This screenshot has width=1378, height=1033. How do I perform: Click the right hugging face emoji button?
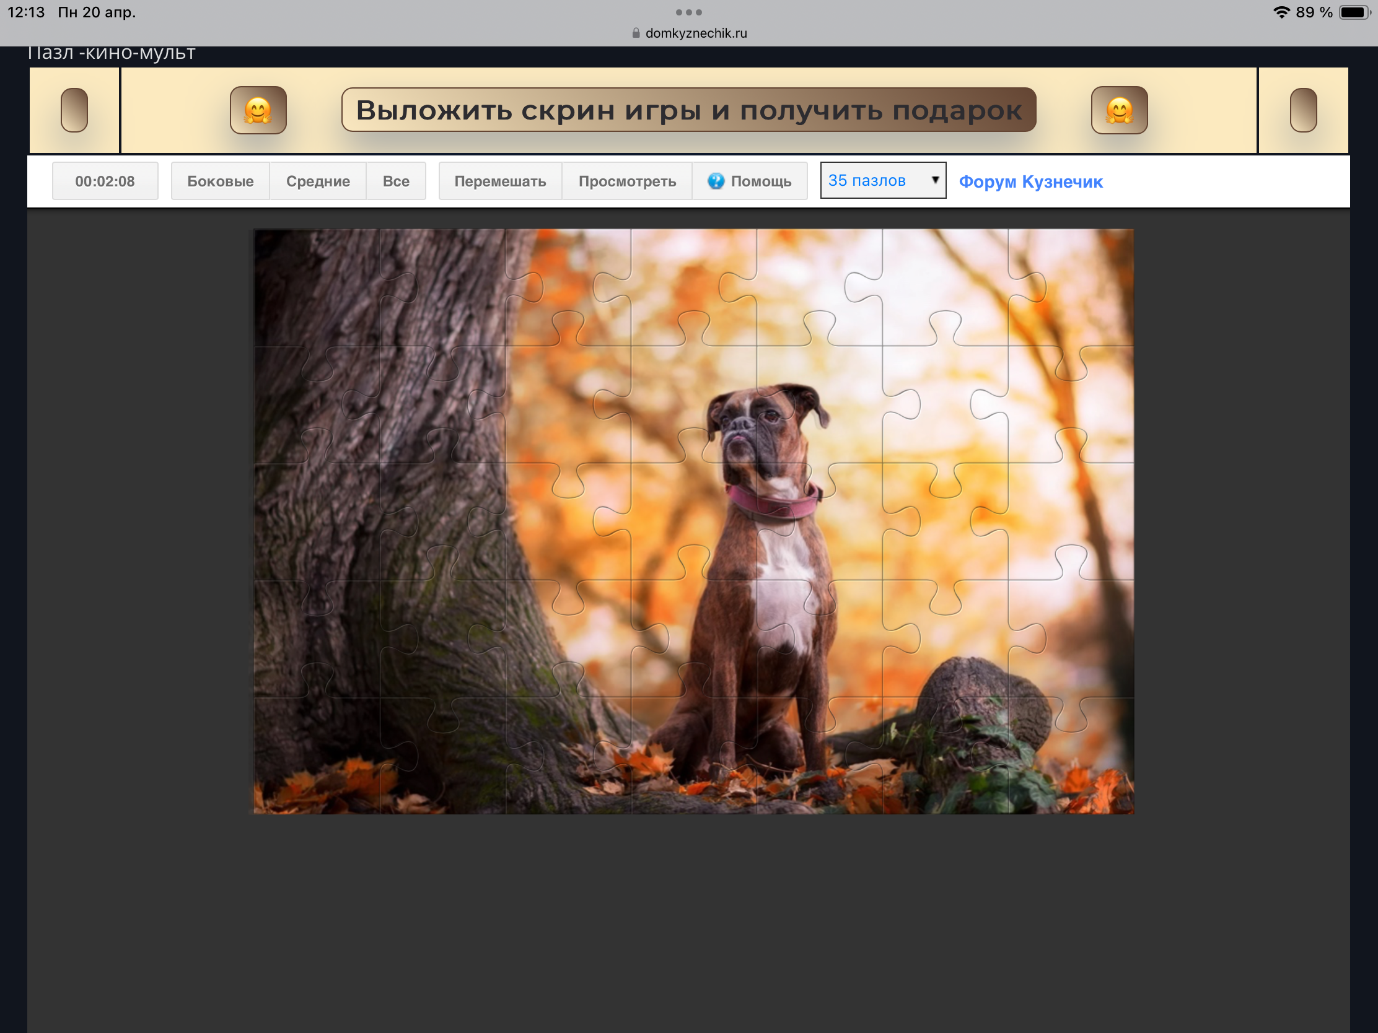[x=1119, y=110]
